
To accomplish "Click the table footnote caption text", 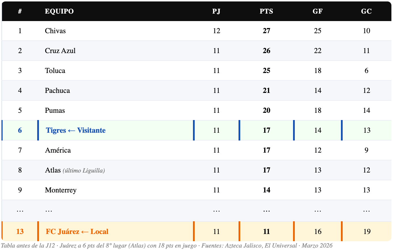I will (x=167, y=246).
